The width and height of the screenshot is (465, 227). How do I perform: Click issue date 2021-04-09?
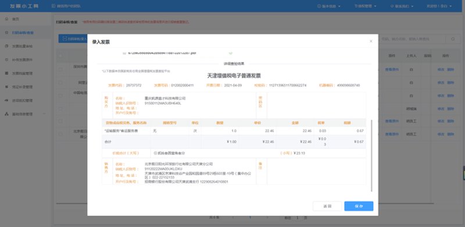234,86
